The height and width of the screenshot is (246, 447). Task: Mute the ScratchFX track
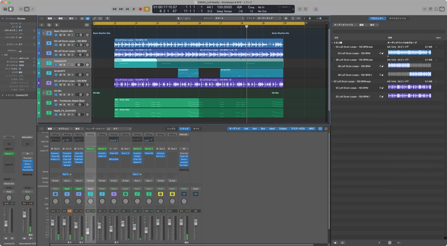coord(60,75)
